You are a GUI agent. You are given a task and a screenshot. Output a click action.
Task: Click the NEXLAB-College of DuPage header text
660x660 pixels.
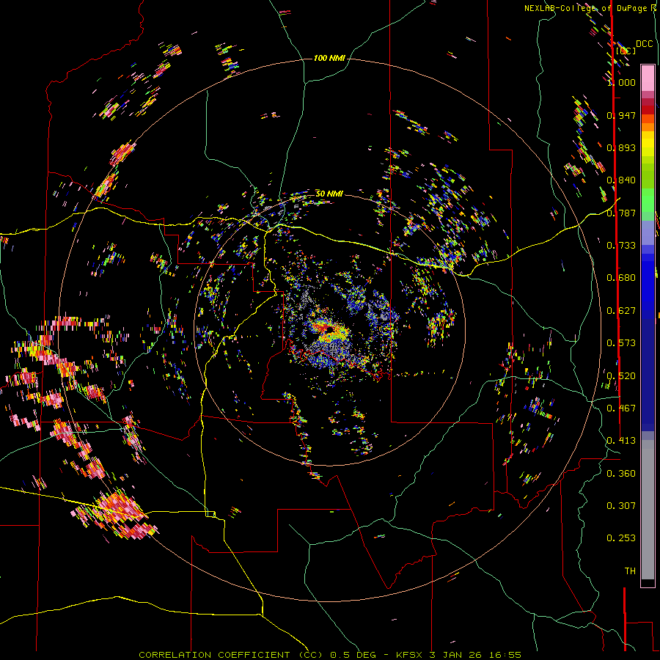click(x=585, y=8)
